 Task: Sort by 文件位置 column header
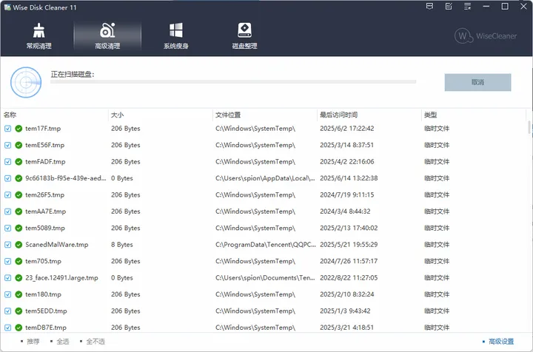point(265,115)
